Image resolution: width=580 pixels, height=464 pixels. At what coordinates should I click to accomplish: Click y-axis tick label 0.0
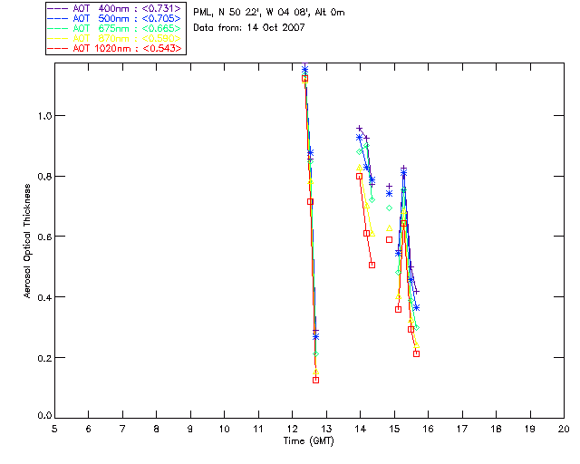point(45,416)
